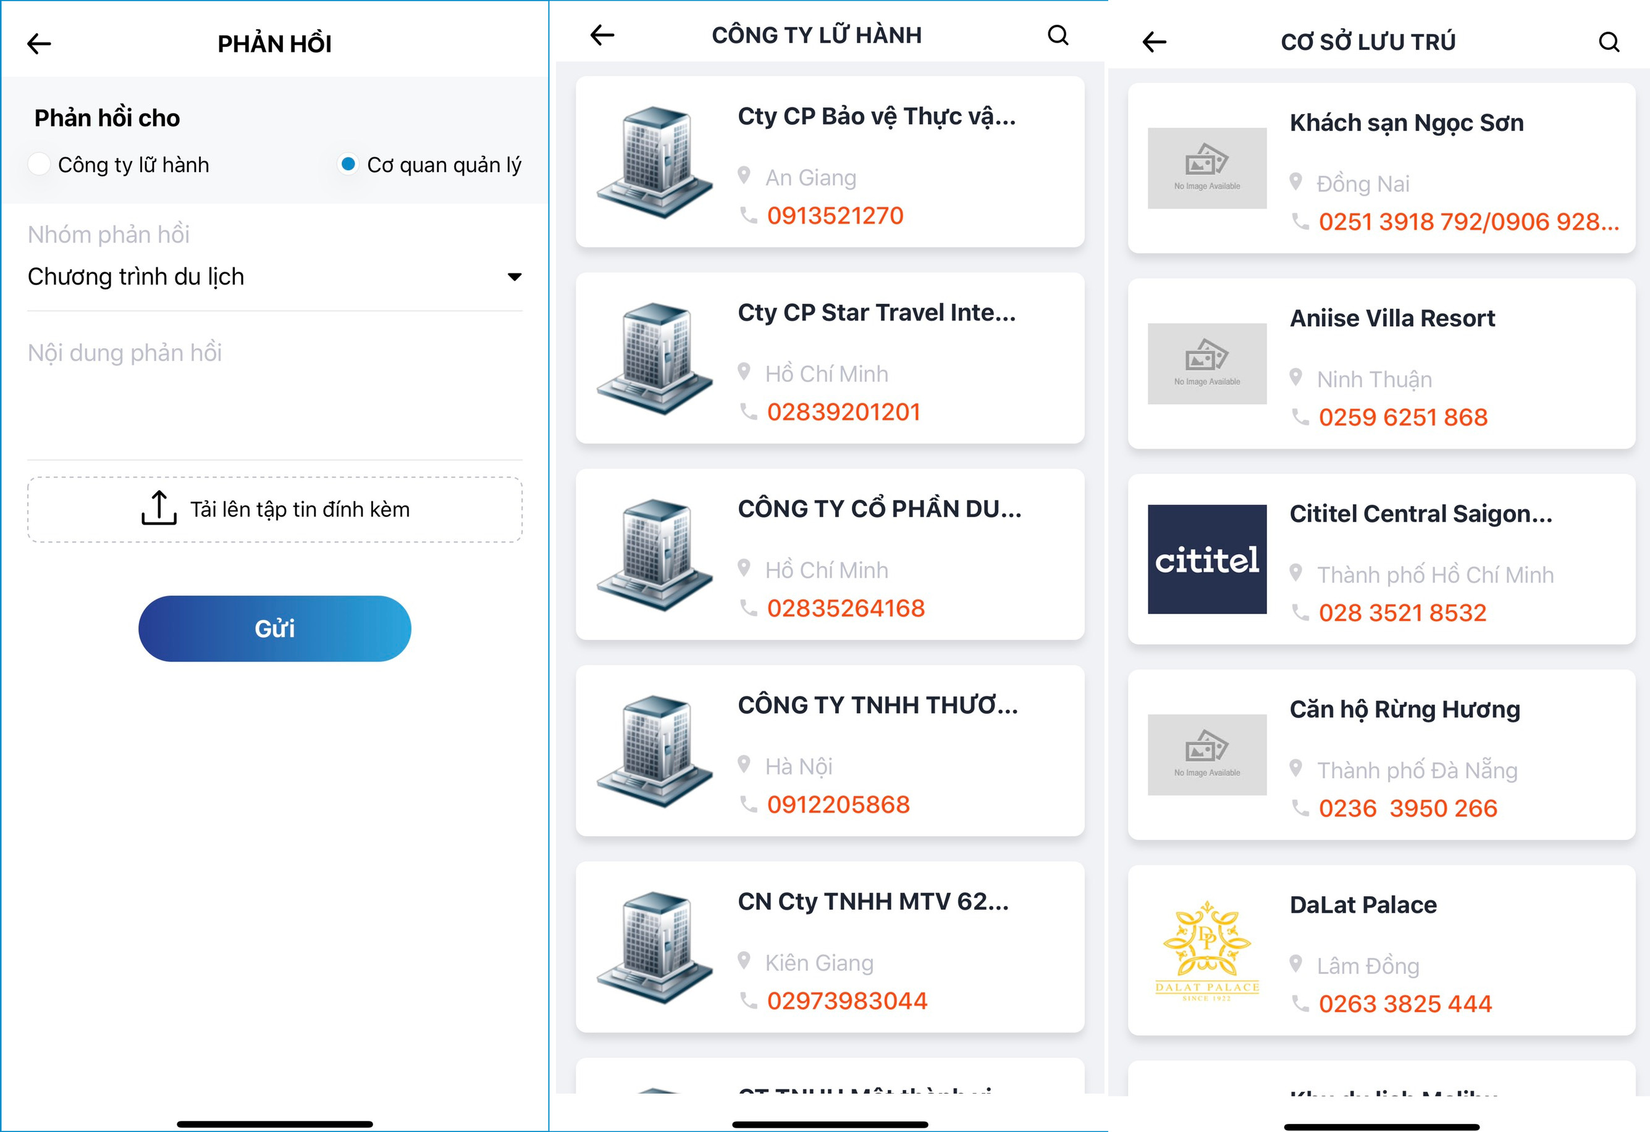Click the phone icon beside 02839201201
Image resolution: width=1650 pixels, height=1132 pixels.
[748, 411]
